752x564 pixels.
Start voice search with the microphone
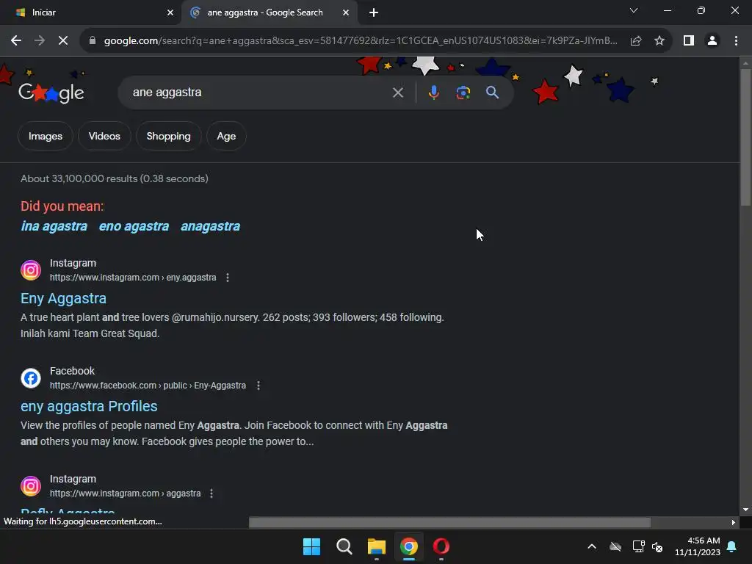coord(433,93)
